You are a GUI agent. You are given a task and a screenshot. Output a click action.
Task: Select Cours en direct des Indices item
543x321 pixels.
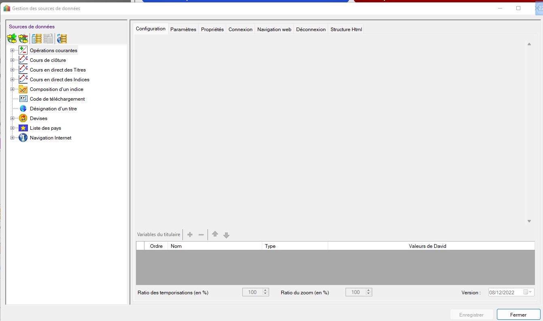[x=59, y=80]
